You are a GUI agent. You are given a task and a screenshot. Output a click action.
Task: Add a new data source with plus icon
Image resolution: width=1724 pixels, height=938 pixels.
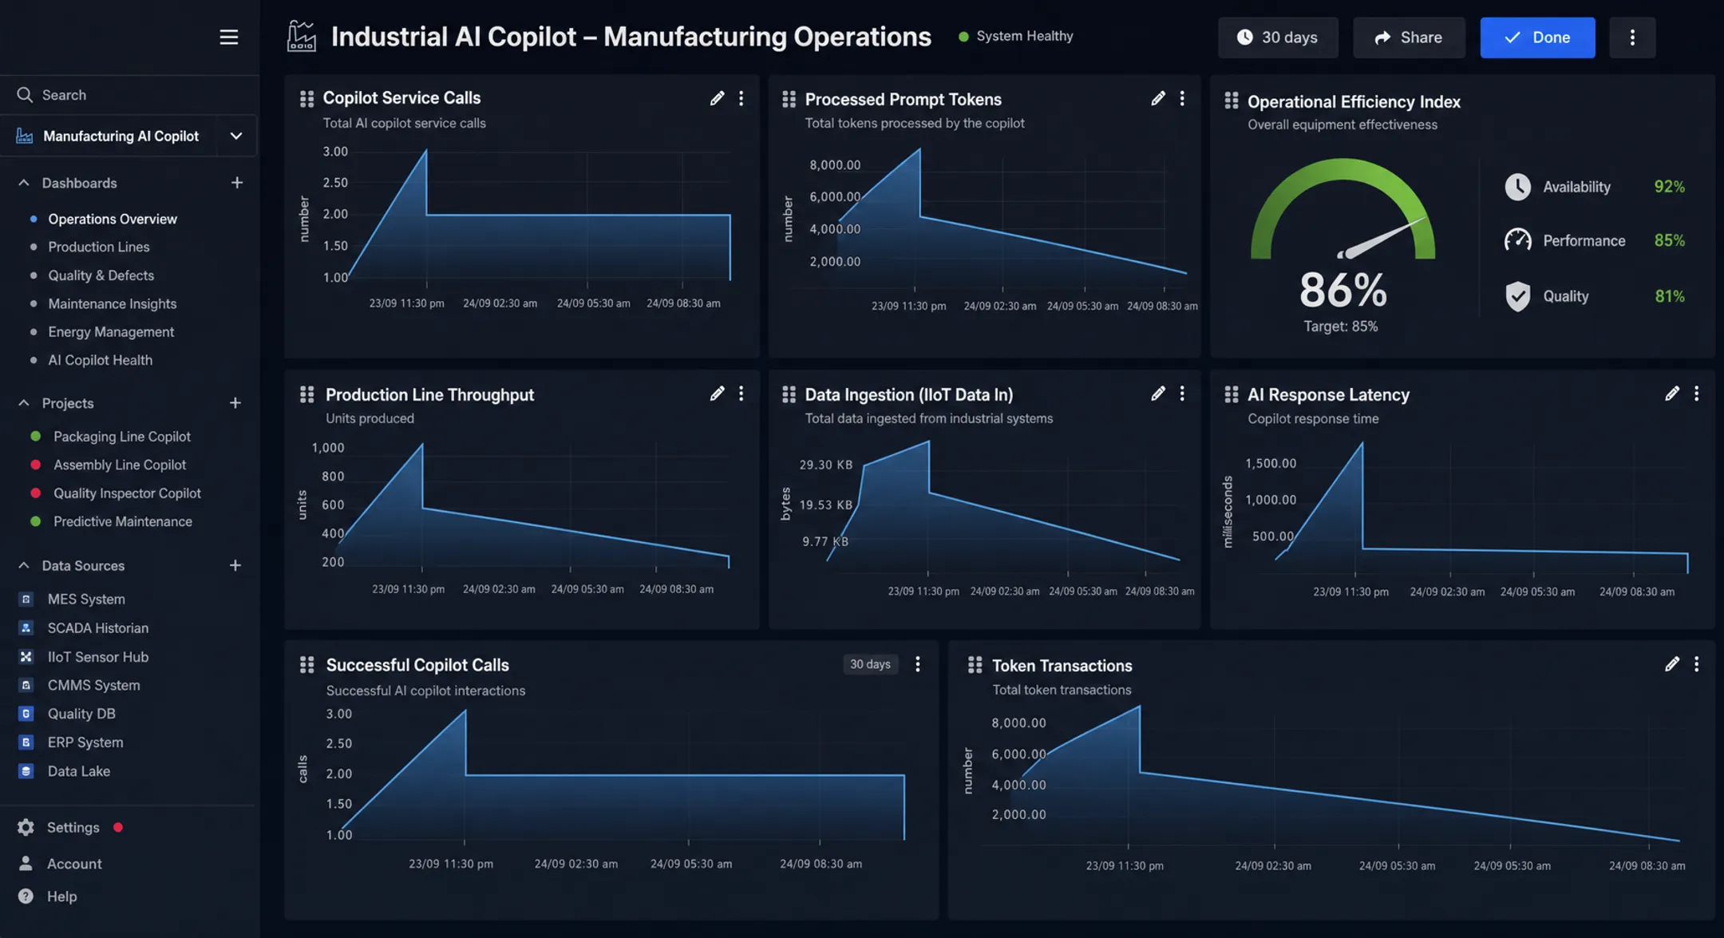click(235, 565)
